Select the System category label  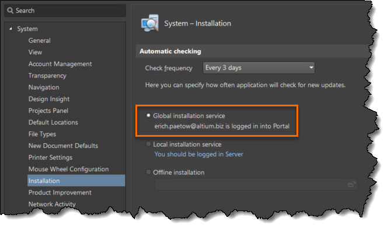click(x=27, y=29)
